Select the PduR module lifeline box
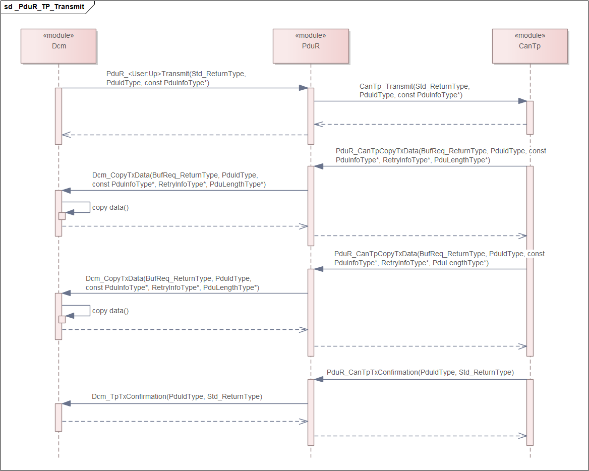589x471 pixels. click(x=311, y=46)
